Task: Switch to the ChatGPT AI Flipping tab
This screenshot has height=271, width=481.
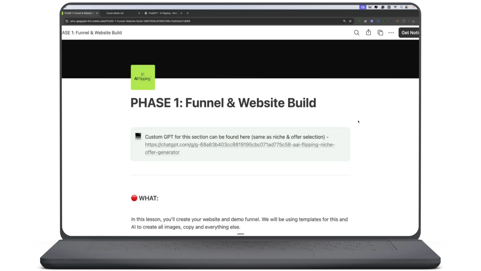Action: tap(163, 13)
